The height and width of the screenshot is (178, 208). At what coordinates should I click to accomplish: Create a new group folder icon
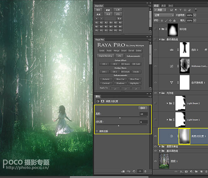pos(196,171)
